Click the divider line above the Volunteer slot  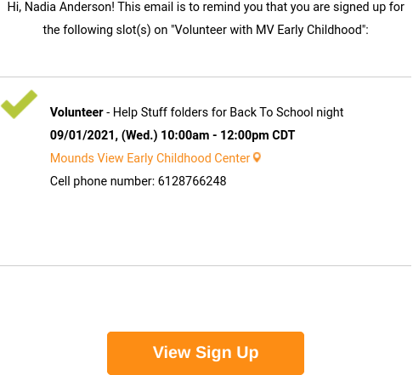pyautogui.click(x=206, y=77)
